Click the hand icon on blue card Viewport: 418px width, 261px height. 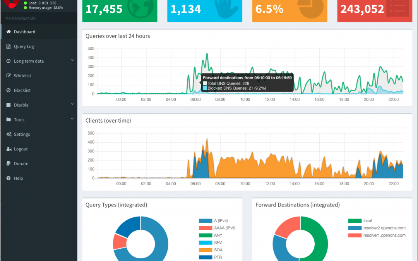tap(226, 9)
